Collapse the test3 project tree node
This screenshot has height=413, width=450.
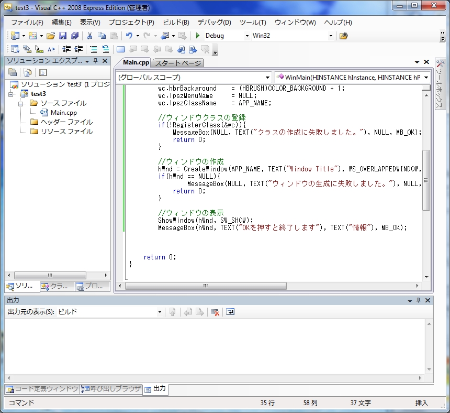(x=12, y=94)
